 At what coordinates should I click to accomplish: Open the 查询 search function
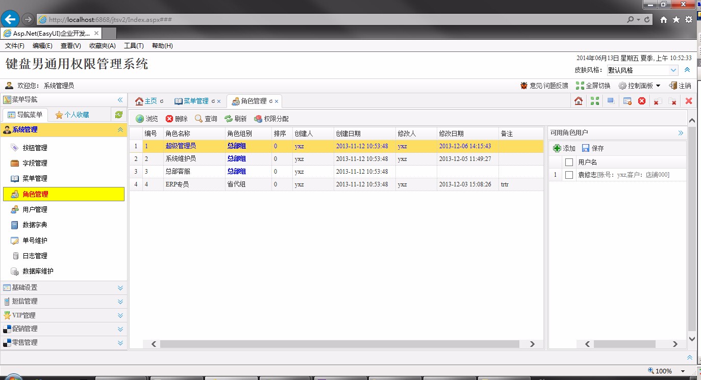pos(206,119)
